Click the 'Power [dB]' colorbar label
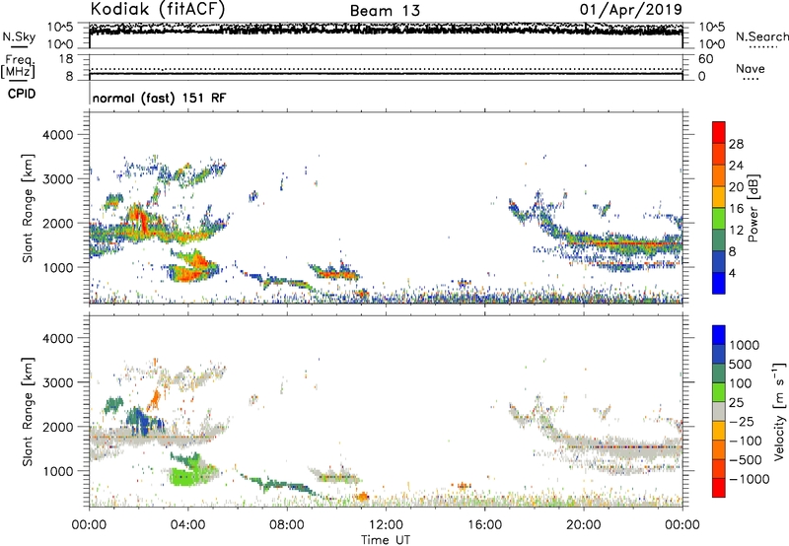Screen dimensions: 789x546 (x=753, y=208)
